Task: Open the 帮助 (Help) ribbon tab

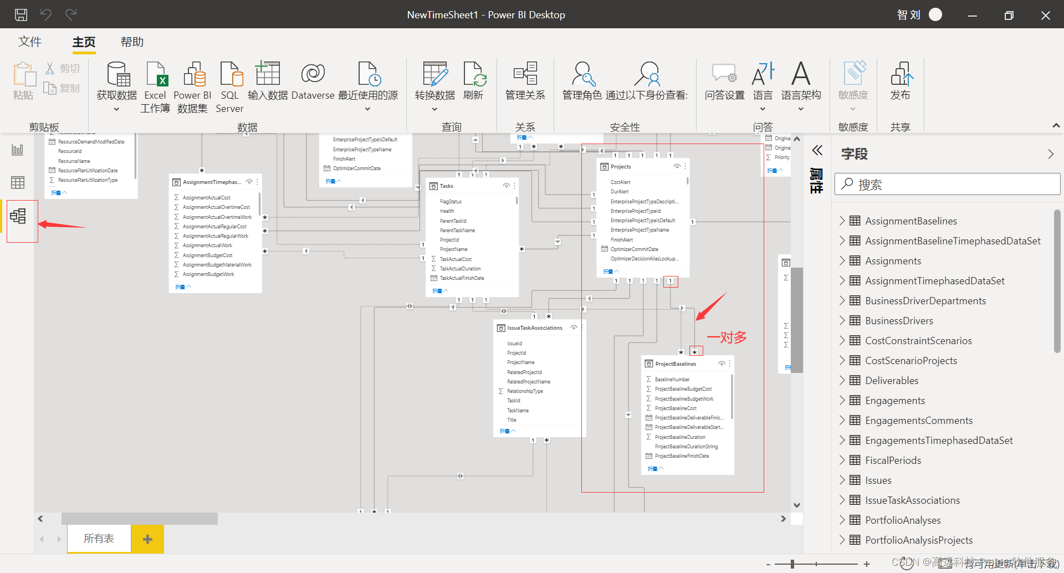Action: (x=132, y=42)
